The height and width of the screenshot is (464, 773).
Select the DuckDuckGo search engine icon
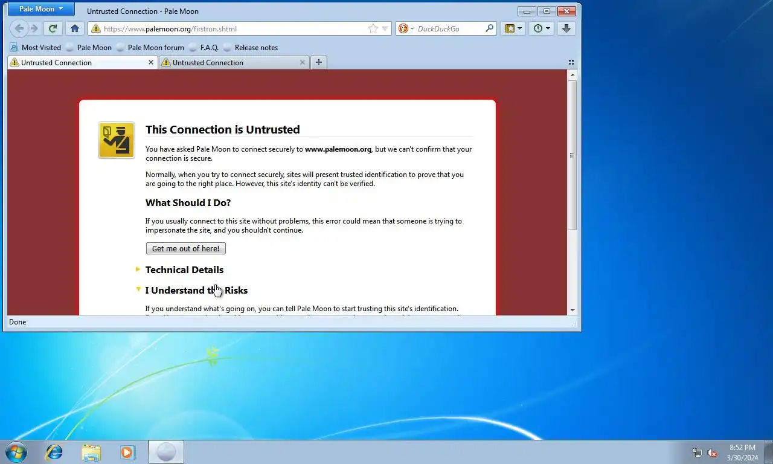[403, 28]
